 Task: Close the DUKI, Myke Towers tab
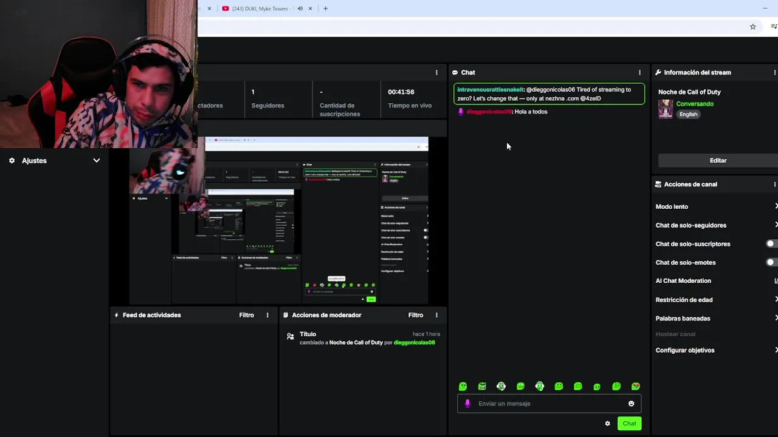click(311, 8)
